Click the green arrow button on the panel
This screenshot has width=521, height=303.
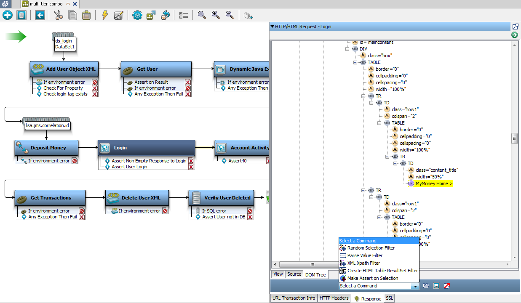514,35
